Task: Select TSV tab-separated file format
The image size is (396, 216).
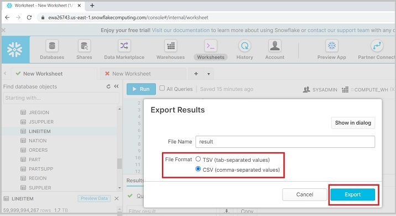Action: [x=198, y=159]
